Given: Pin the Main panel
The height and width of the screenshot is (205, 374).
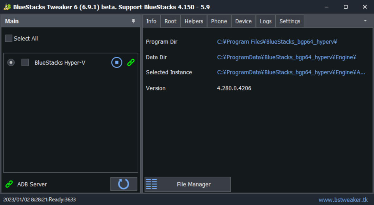Looking at the screenshot, I should pos(133,21).
